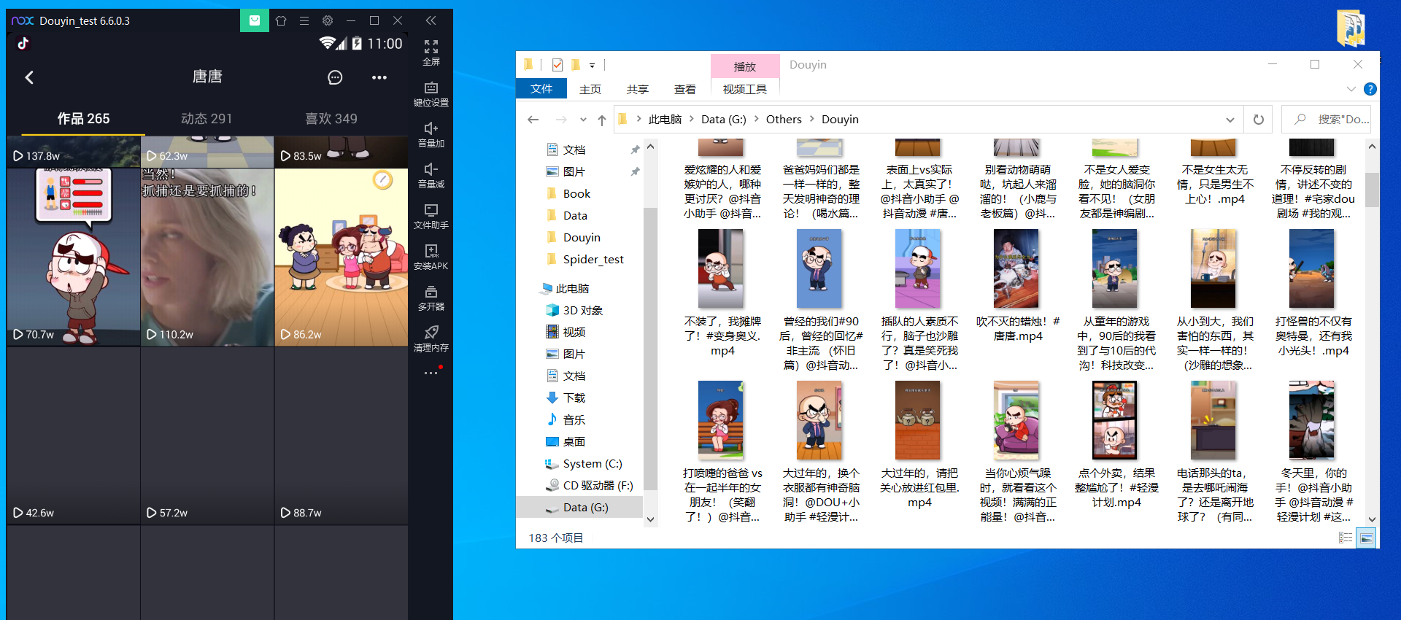Click Explorer forward navigation arrow
The width and height of the screenshot is (1401, 620).
click(x=560, y=120)
